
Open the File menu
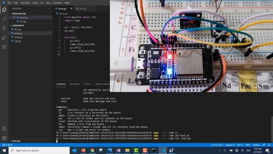[x=9, y=3]
